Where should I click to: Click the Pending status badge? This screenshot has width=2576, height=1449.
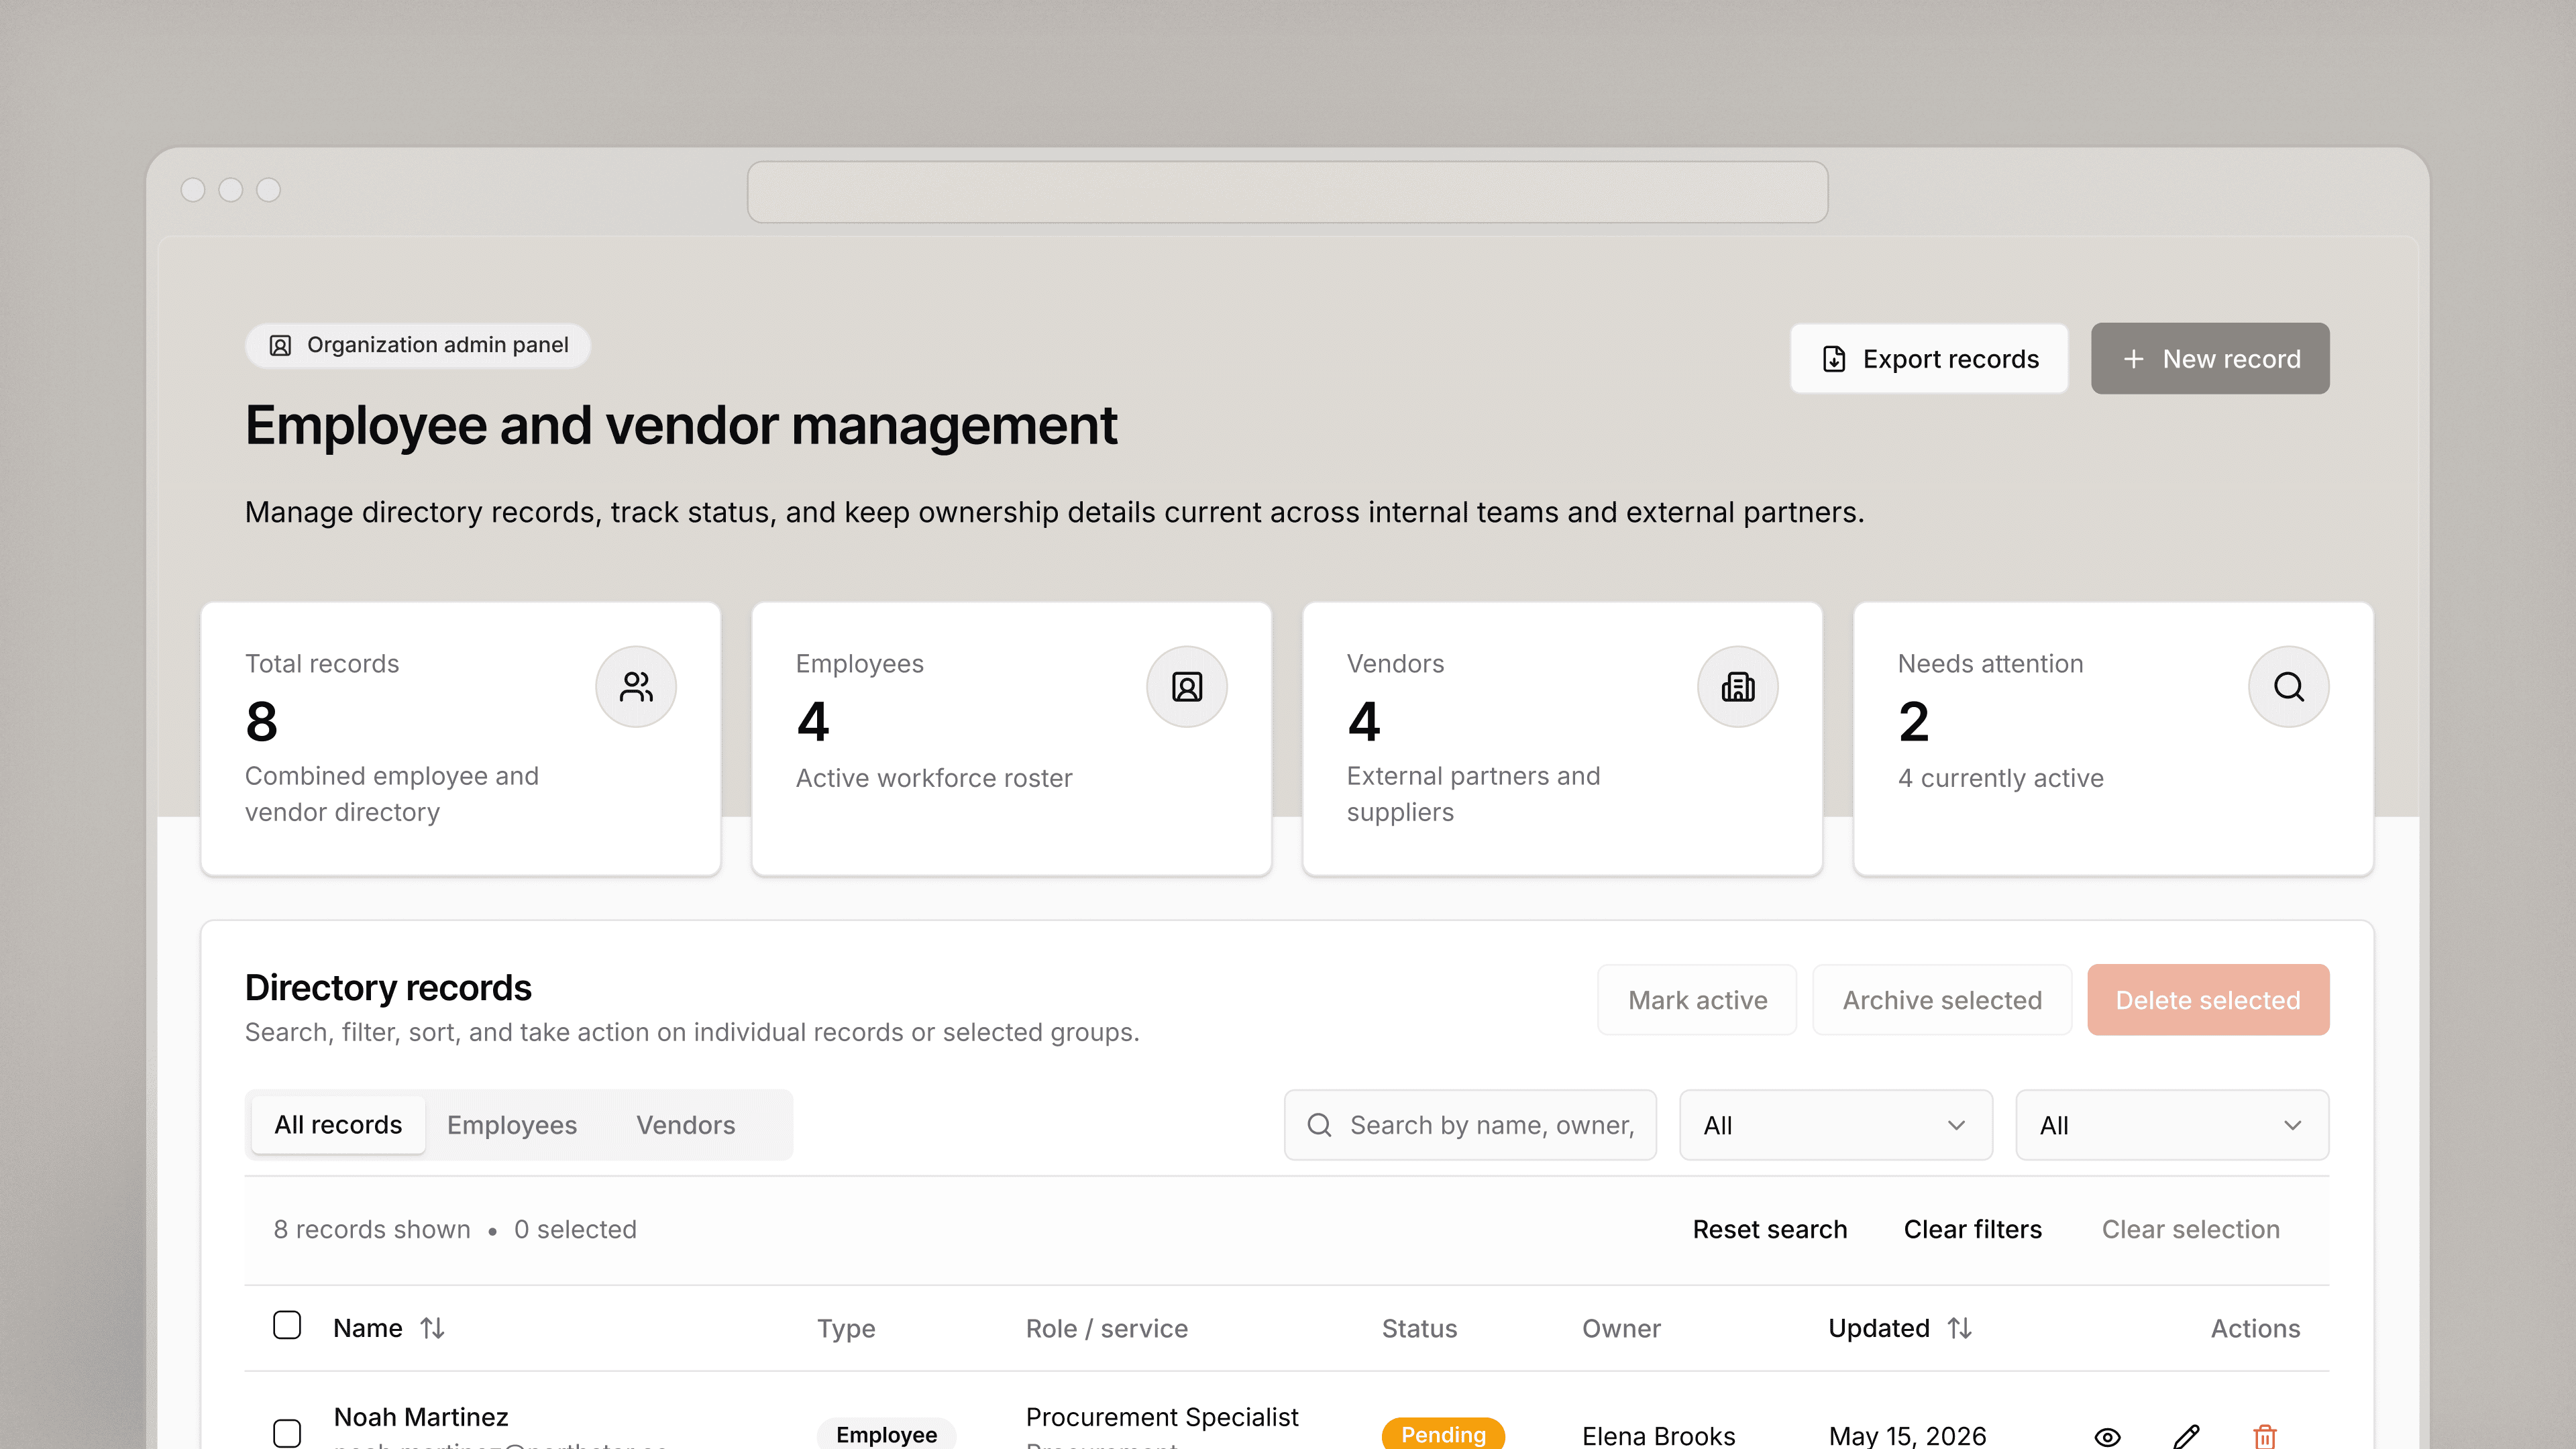pos(1443,1434)
